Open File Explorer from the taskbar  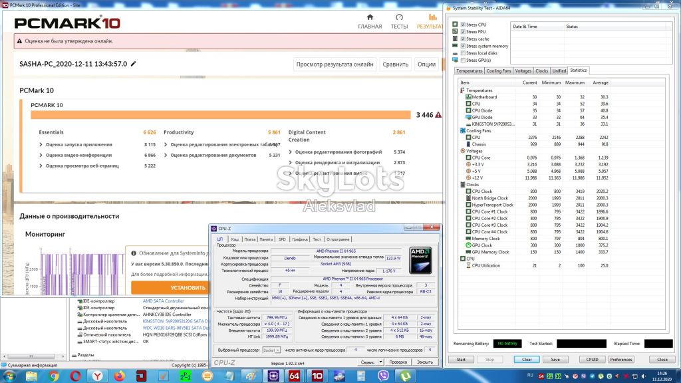[31, 376]
